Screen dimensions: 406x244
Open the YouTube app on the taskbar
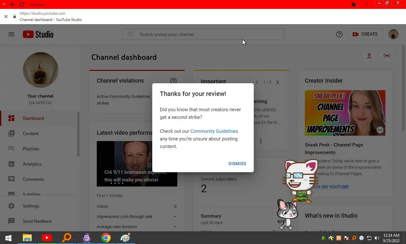(x=47, y=238)
